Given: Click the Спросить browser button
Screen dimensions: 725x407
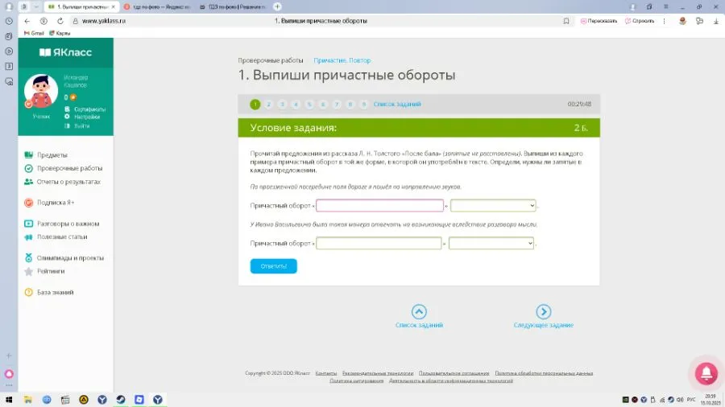Looking at the screenshot, I should pos(640,21).
